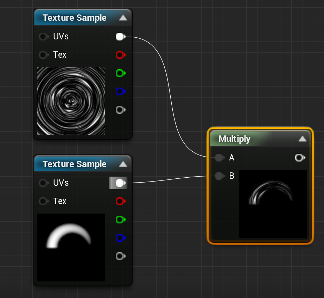This screenshot has width=324, height=298.
Task: Click the green channel output pin of the swirl Texture Sample
Action: point(121,73)
